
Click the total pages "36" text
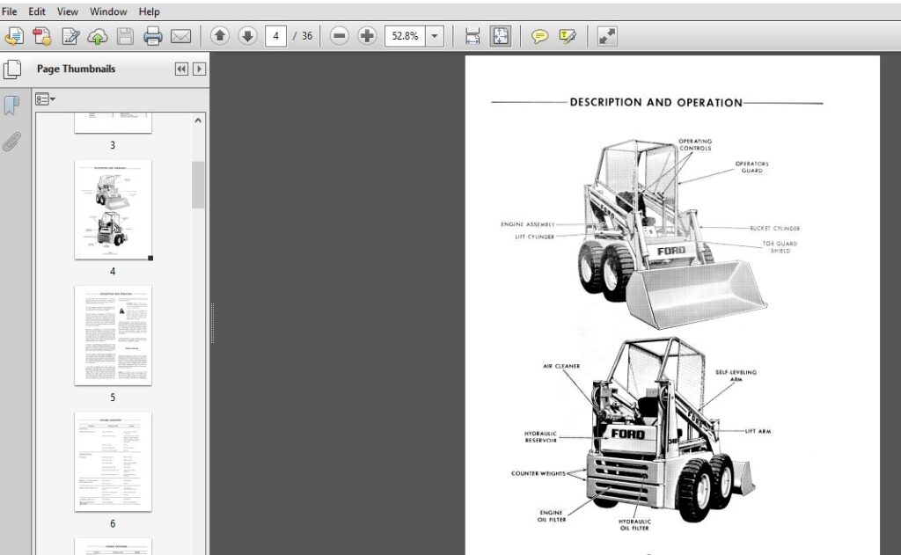(x=307, y=36)
